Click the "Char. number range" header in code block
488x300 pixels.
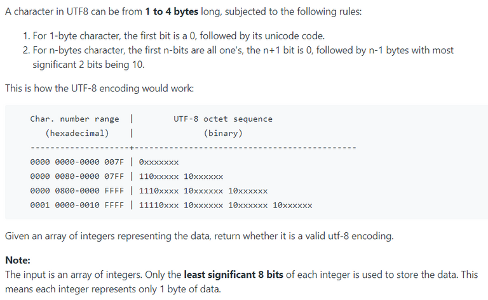pos(75,119)
